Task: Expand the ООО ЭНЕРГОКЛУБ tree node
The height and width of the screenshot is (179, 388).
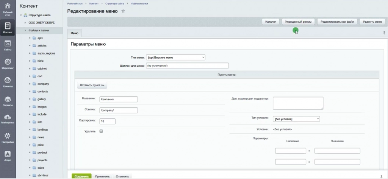Action: [25, 23]
